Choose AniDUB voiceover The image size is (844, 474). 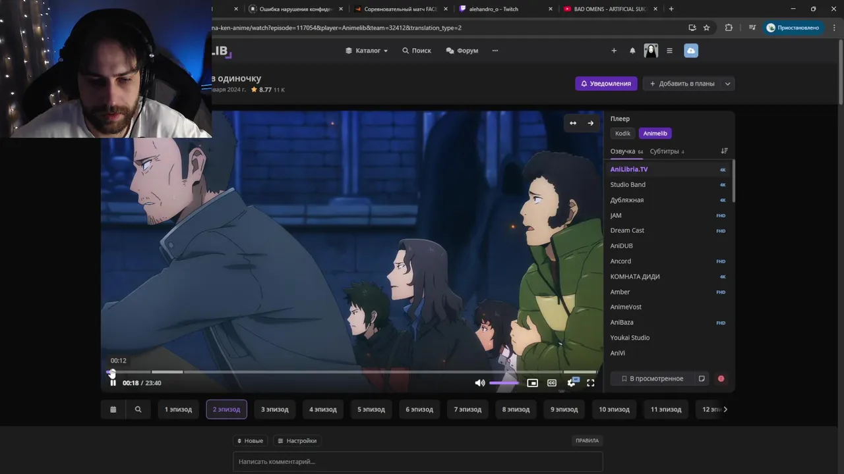click(x=668, y=246)
